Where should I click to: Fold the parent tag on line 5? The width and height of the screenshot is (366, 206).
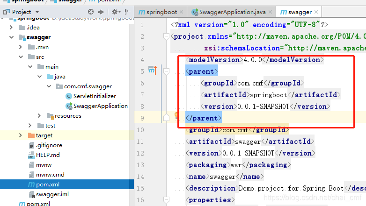(x=166, y=71)
